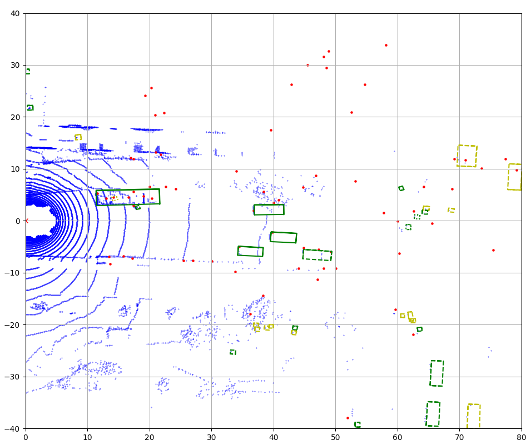This screenshot has width=531, height=445.
Task: Click the x-axis tick label 20
Action: (x=150, y=437)
